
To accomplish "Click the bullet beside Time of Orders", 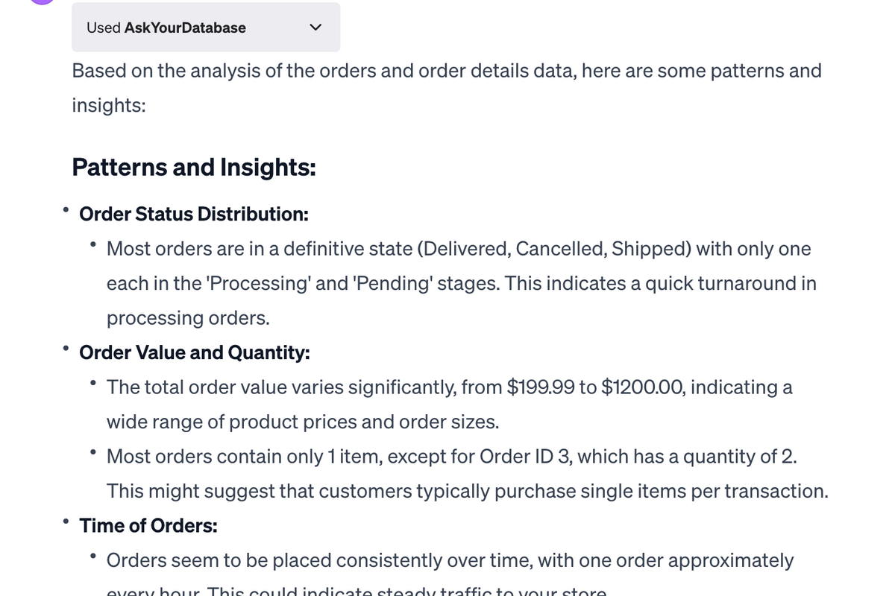I will coord(66,521).
